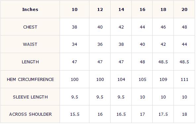Click waist value 36 for size 12
This screenshot has width=196, height=124.
100,44
